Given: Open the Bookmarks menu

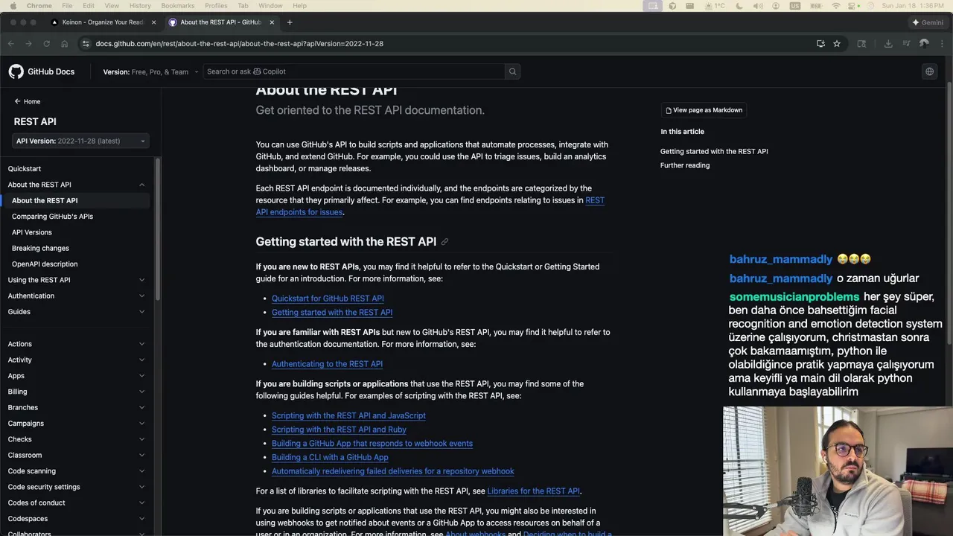Looking at the screenshot, I should [x=178, y=6].
